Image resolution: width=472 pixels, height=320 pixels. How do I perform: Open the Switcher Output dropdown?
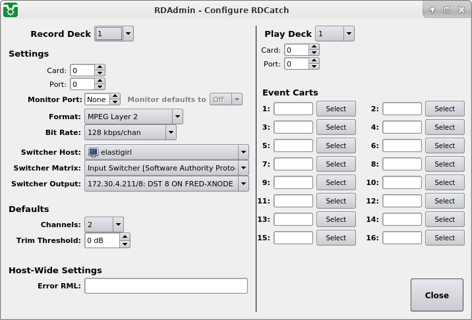point(167,184)
